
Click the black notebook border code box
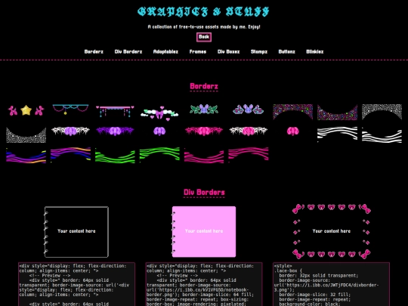pyautogui.click(x=76, y=284)
